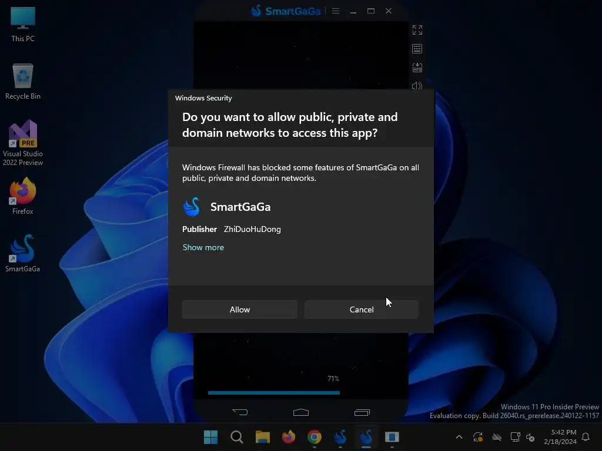Image resolution: width=602 pixels, height=451 pixels.
Task: Click the install APK icon in SmartGaGa sidebar
Action: pyautogui.click(x=417, y=68)
